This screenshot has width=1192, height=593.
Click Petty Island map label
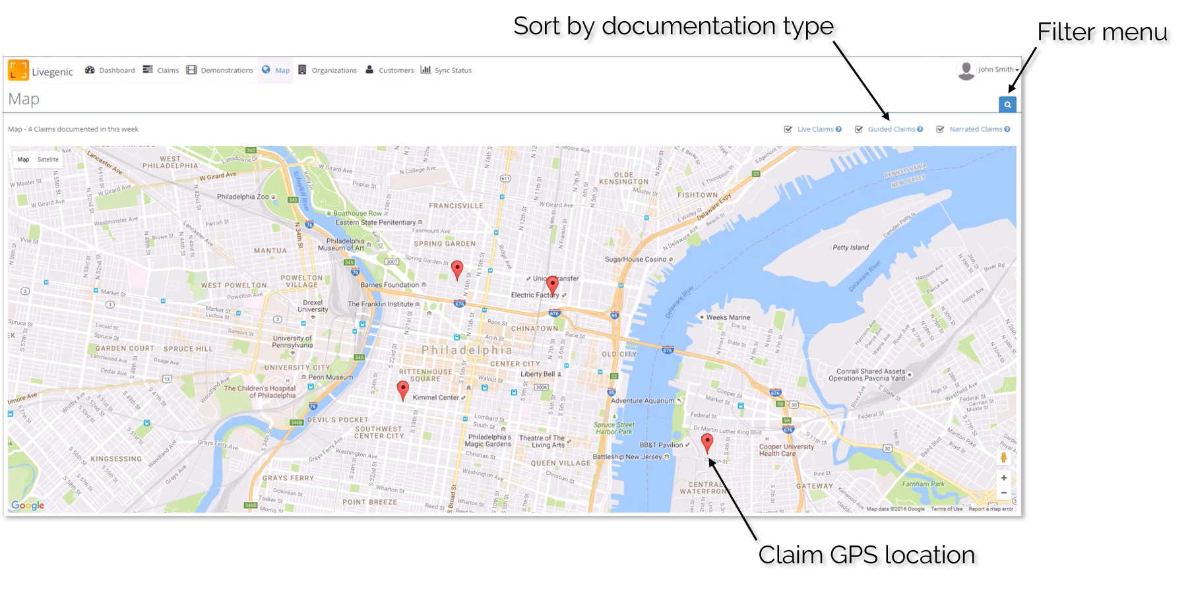[850, 247]
